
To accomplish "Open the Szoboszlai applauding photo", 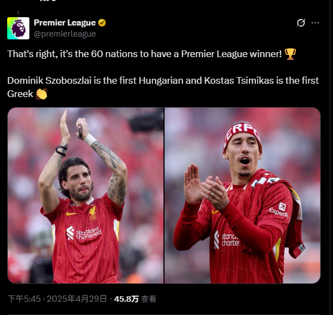I will [x=85, y=195].
